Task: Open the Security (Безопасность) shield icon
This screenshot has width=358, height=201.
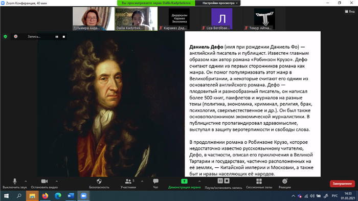Action: pyautogui.click(x=99, y=184)
